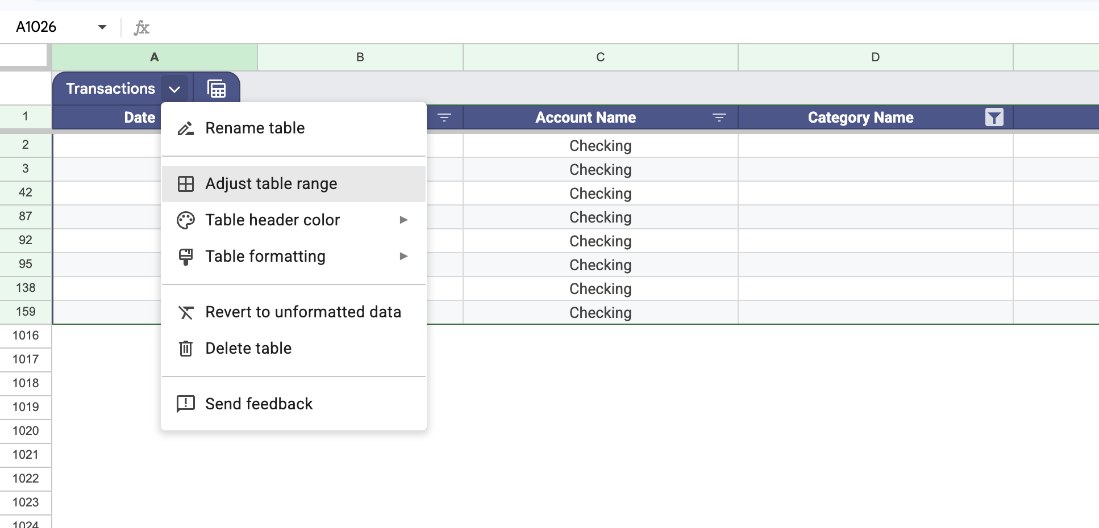Select row 87 header

[26, 216]
